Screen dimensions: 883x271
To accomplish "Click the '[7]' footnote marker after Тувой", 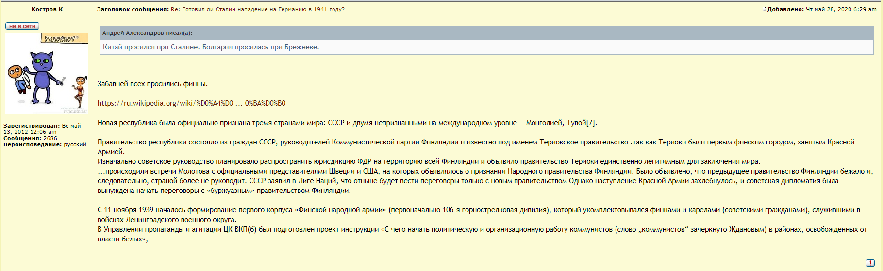I will [x=590, y=123].
